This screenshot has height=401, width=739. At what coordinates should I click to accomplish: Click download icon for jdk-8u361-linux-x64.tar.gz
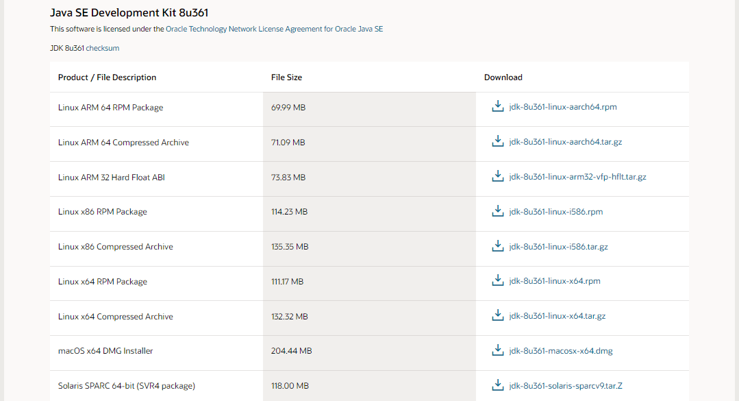point(498,315)
